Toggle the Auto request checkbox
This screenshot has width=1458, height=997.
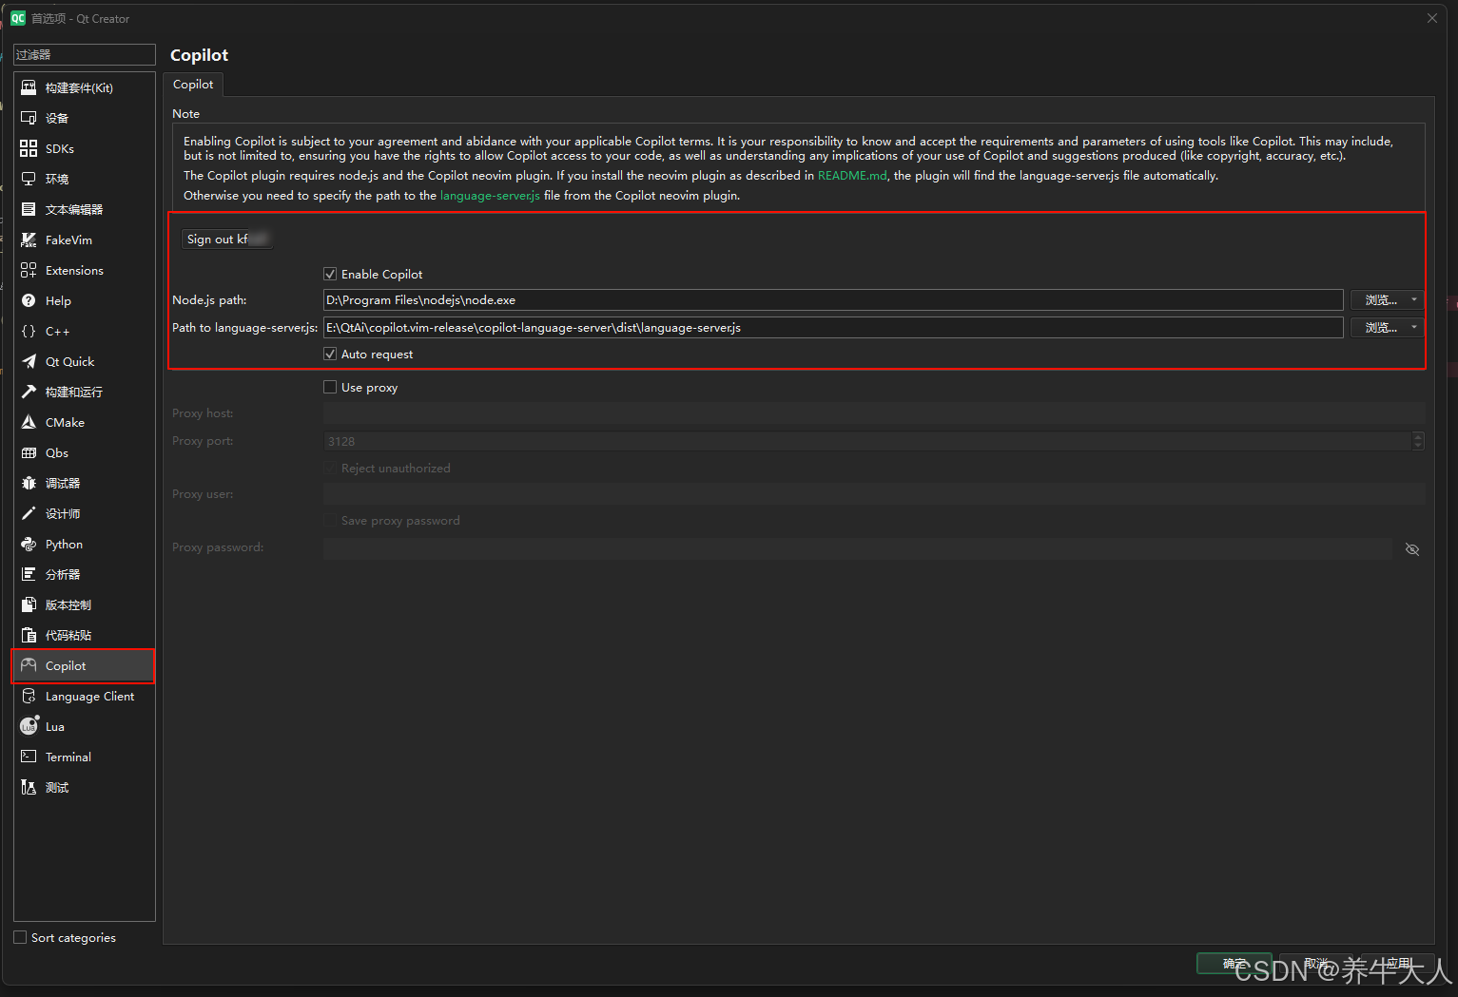pos(330,354)
